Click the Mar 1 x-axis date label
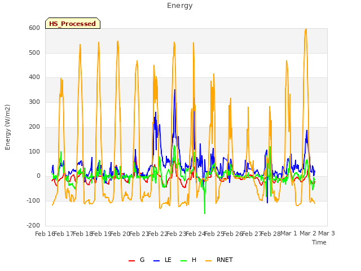Viewport: 361px width, 271px height. pos(289,233)
